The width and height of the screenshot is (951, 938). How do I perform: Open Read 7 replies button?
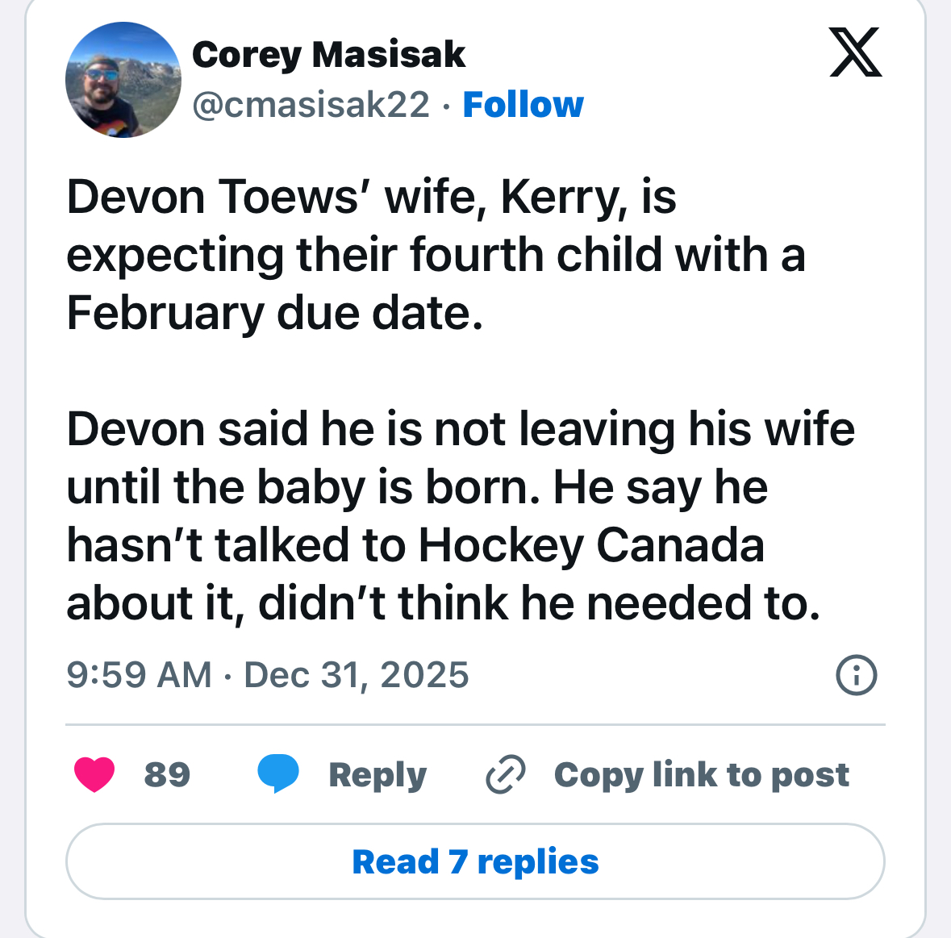coord(475,861)
